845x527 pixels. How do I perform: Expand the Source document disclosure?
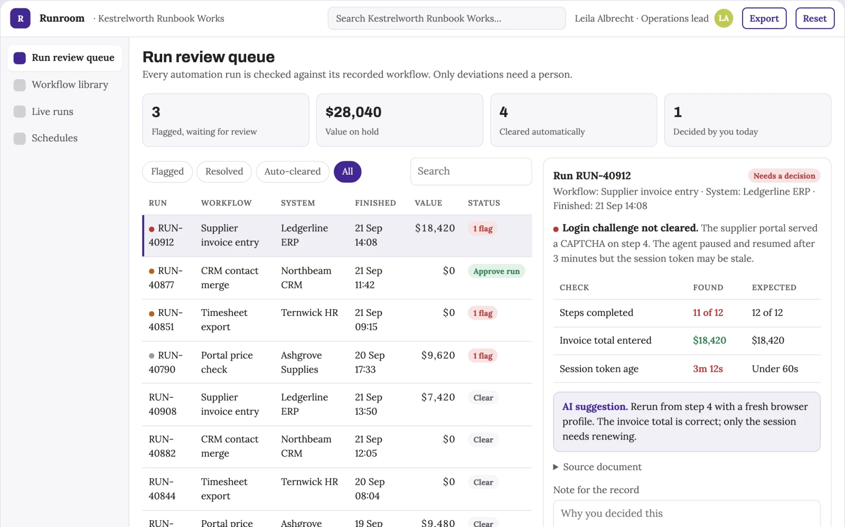pyautogui.click(x=597, y=467)
